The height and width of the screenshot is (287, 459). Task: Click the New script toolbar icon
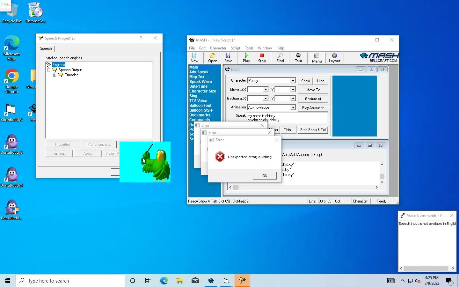[194, 58]
